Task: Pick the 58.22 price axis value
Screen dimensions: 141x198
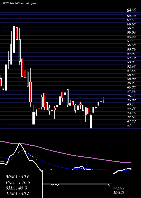Action: 131,37
